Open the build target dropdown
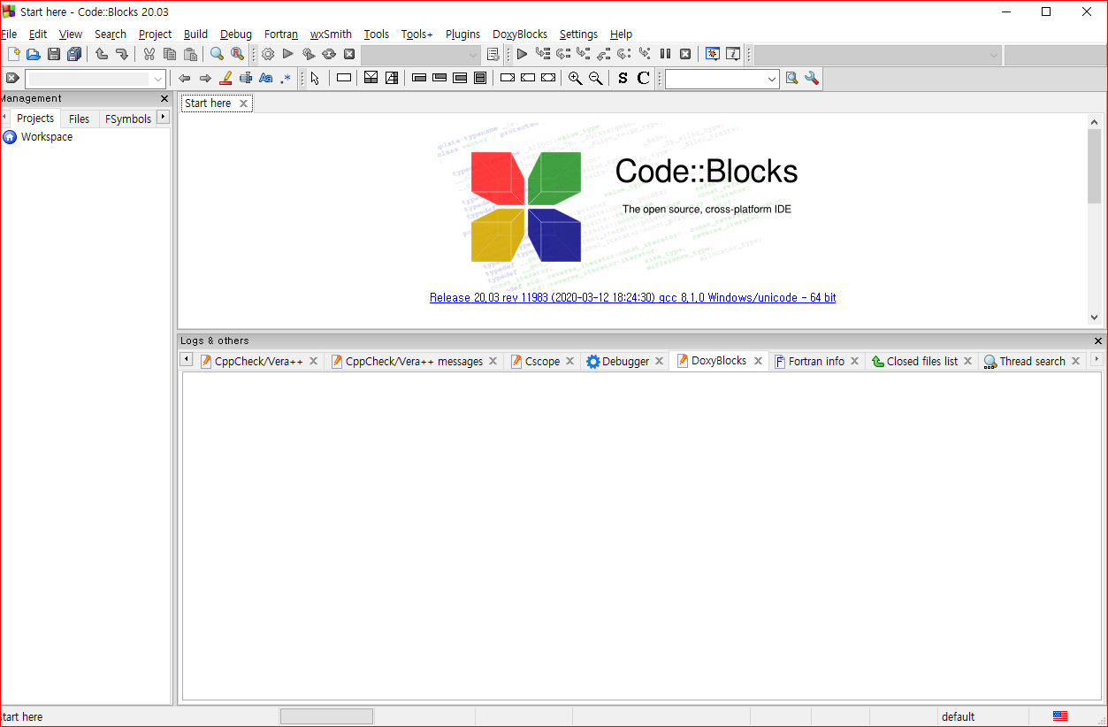This screenshot has width=1108, height=727. [x=471, y=54]
